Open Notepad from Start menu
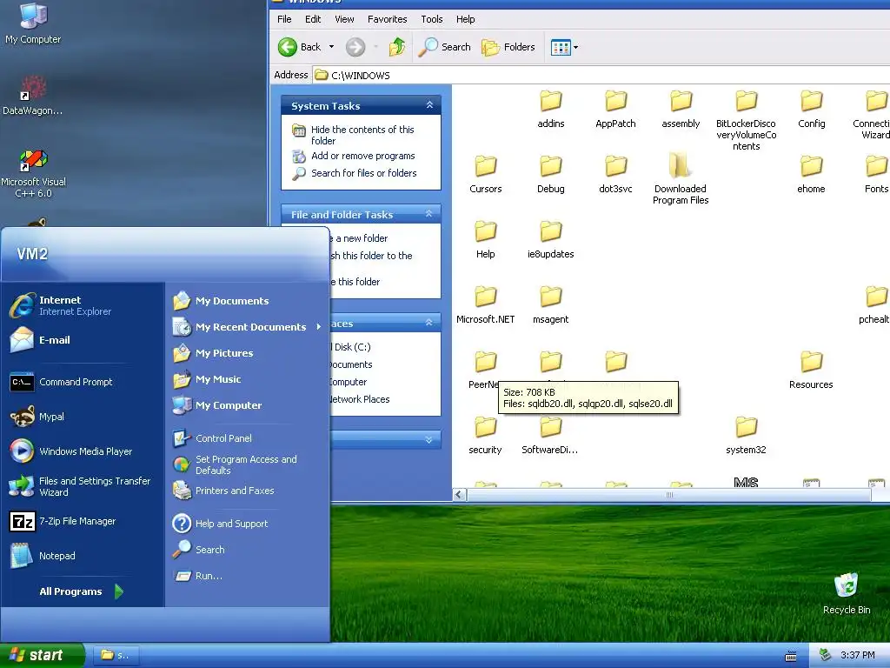Image resolution: width=890 pixels, height=668 pixels. [x=42, y=556]
